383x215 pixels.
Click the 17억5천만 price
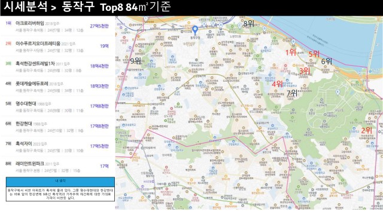(99, 146)
